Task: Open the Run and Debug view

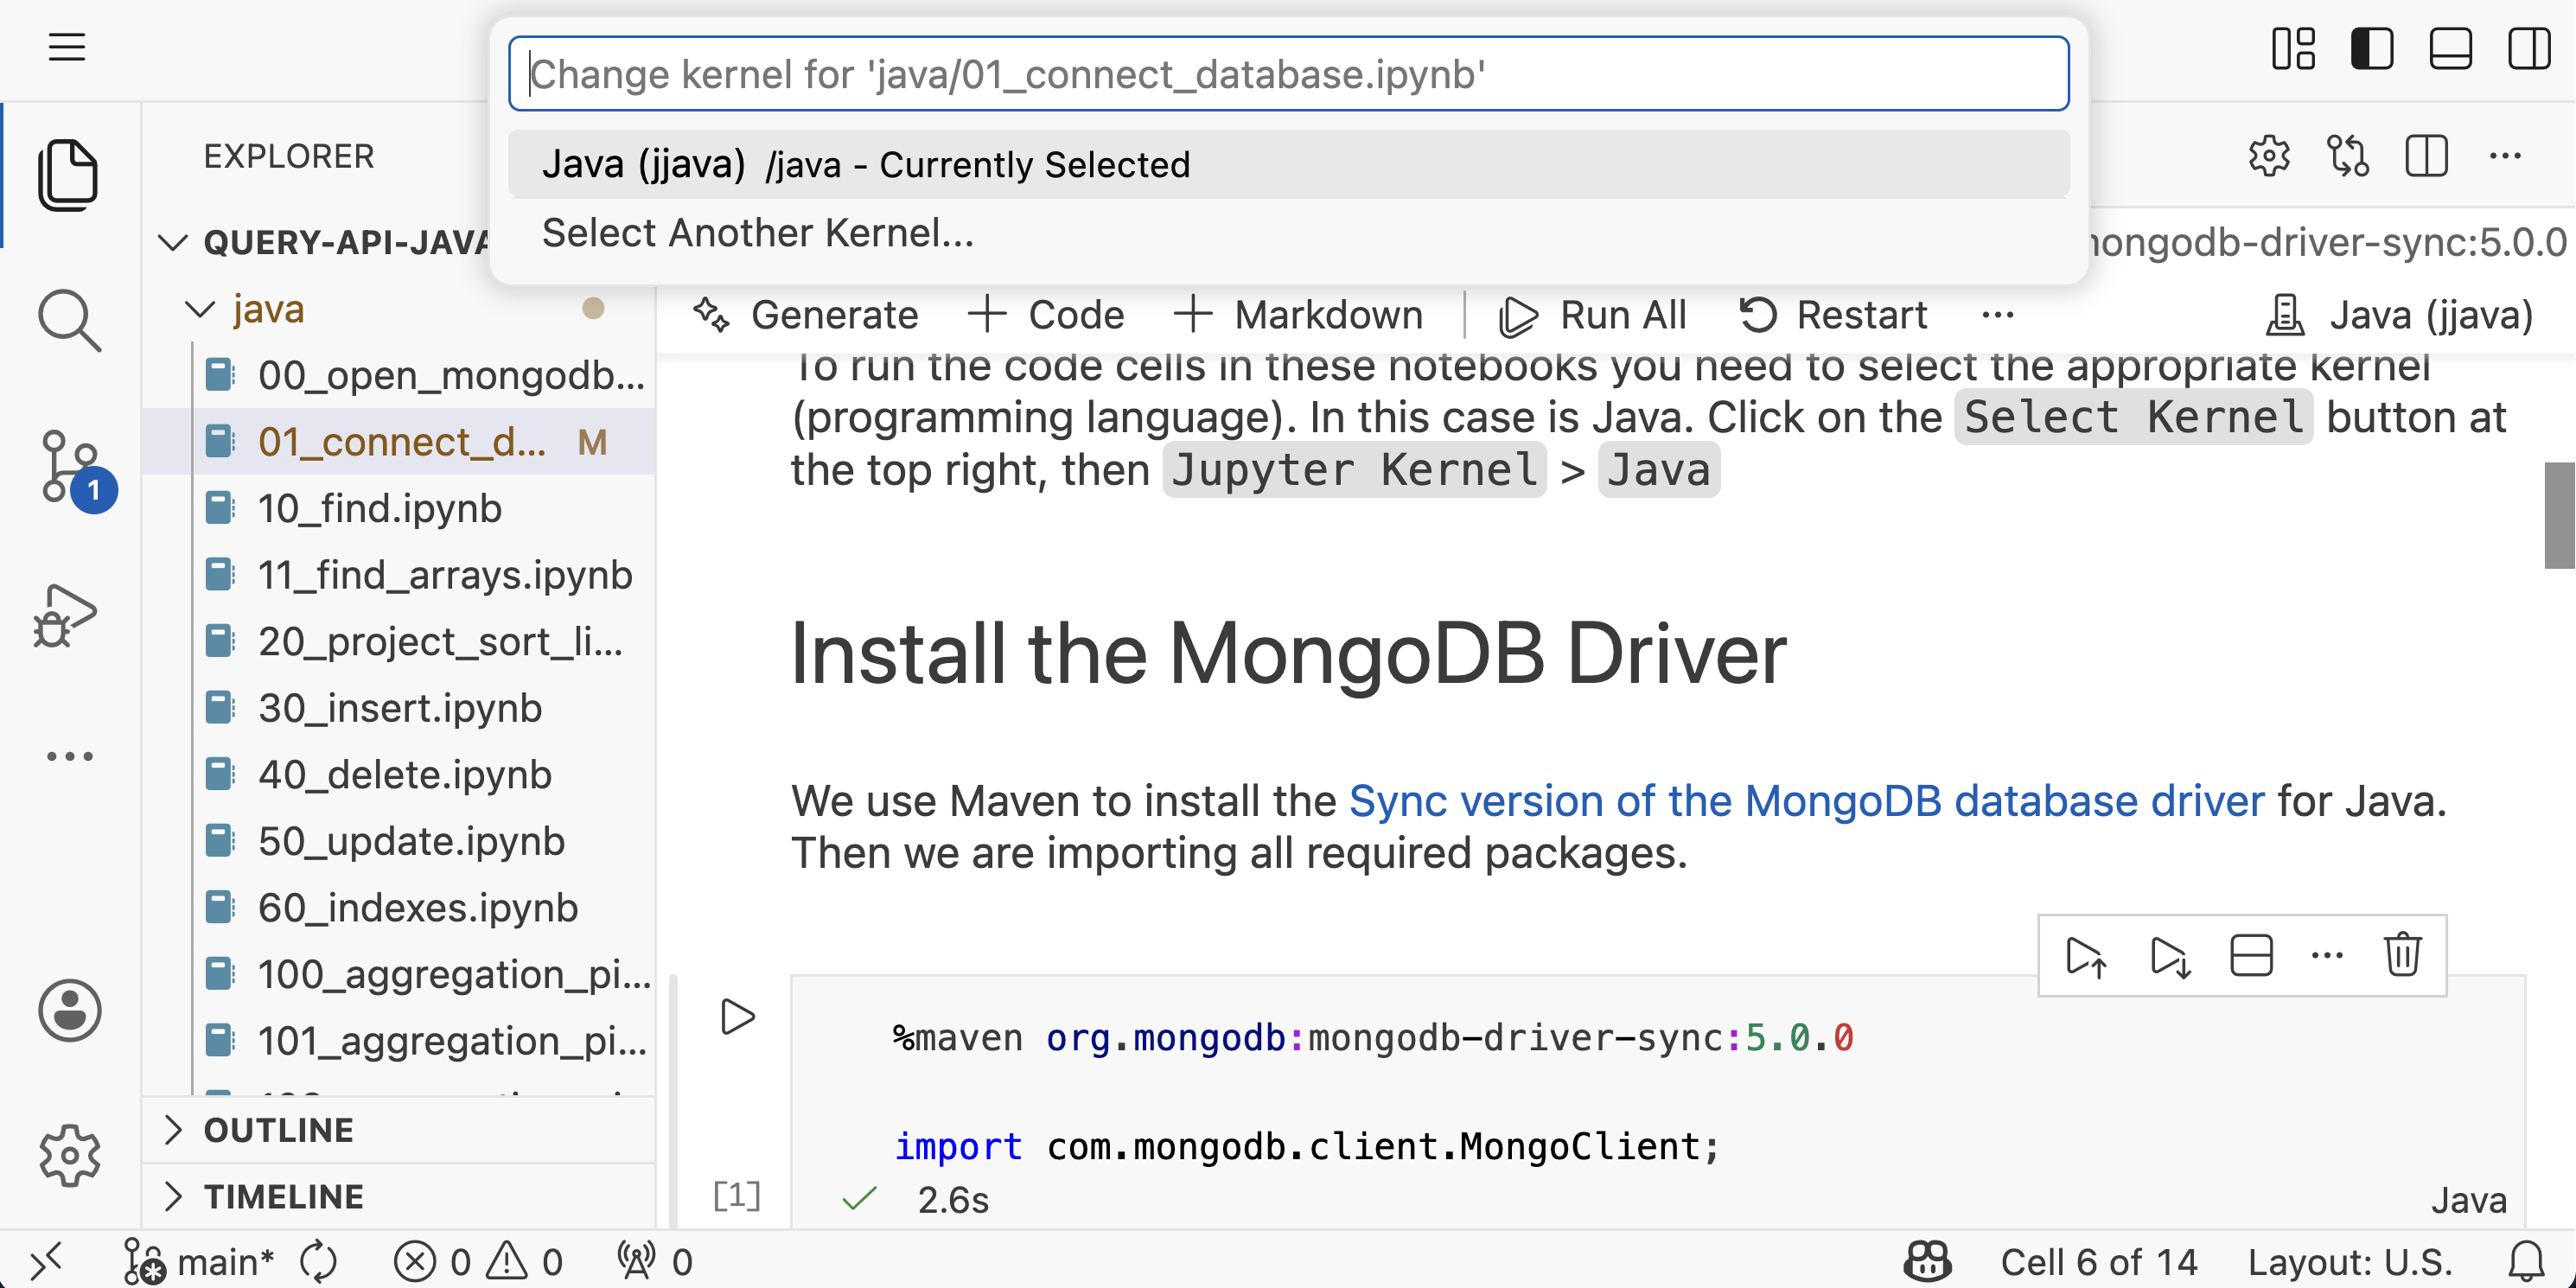Action: (x=66, y=614)
